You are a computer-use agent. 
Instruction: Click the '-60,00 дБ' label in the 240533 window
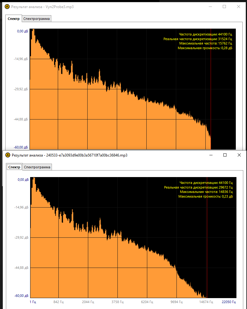click(21, 296)
